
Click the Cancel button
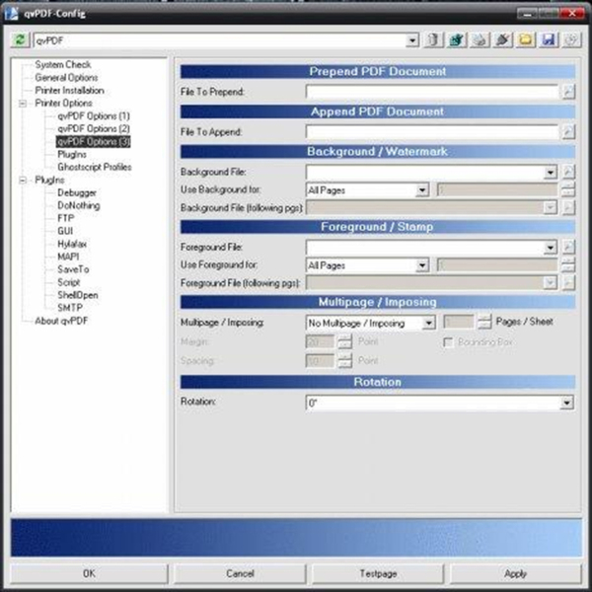[240, 573]
